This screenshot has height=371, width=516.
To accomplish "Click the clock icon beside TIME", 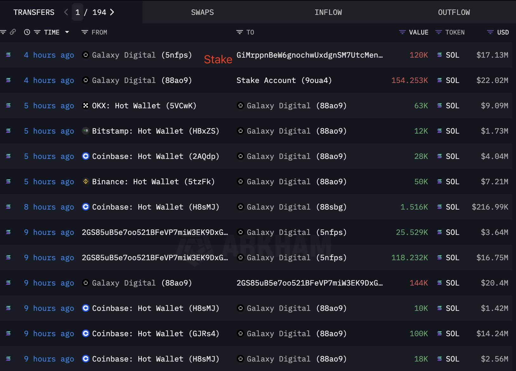I will point(27,32).
